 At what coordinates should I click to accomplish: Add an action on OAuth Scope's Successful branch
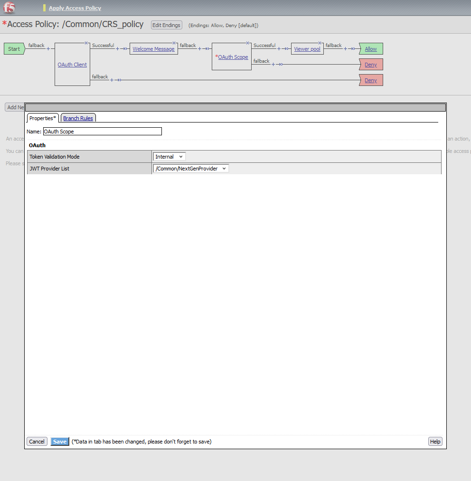[x=279, y=48]
